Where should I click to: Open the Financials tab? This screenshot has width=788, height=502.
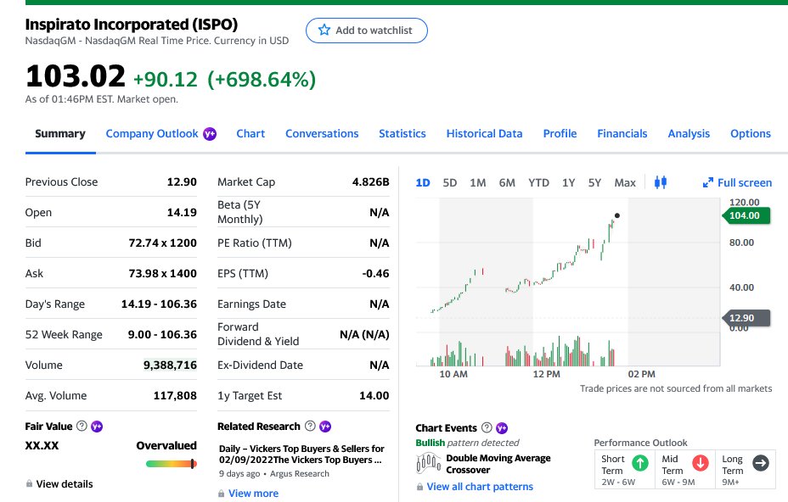click(x=622, y=133)
